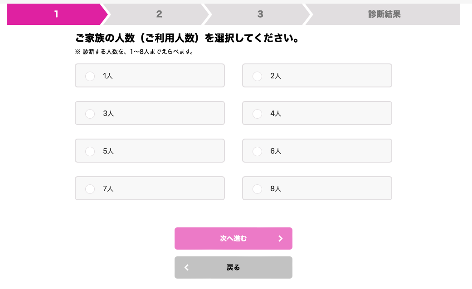This screenshot has width=472, height=289.
Task: Click the 4人 text label
Action: (x=276, y=114)
